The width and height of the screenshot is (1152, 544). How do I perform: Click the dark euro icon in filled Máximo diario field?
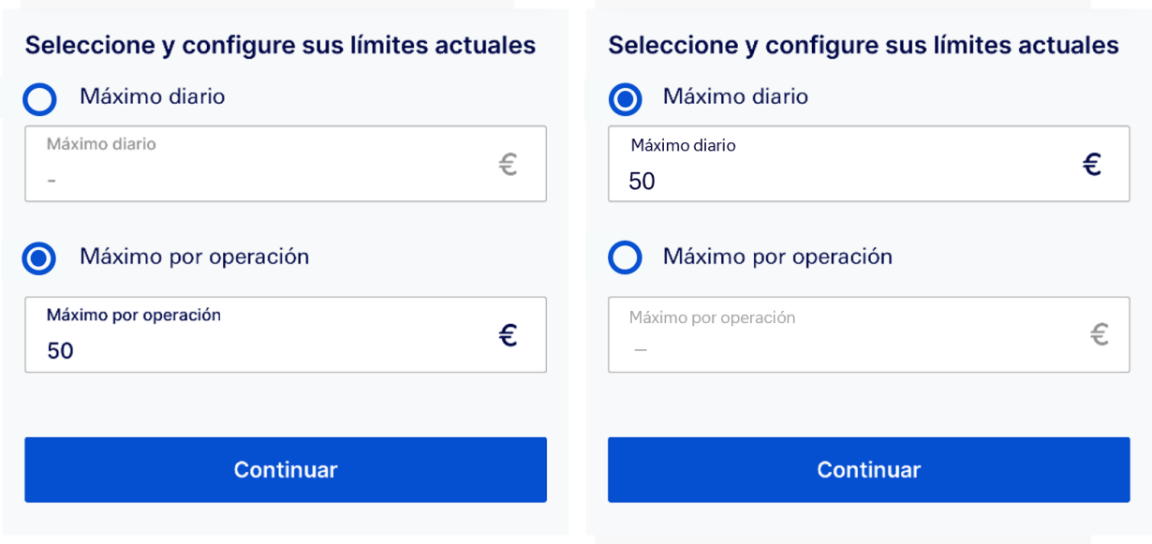pos(1091,165)
